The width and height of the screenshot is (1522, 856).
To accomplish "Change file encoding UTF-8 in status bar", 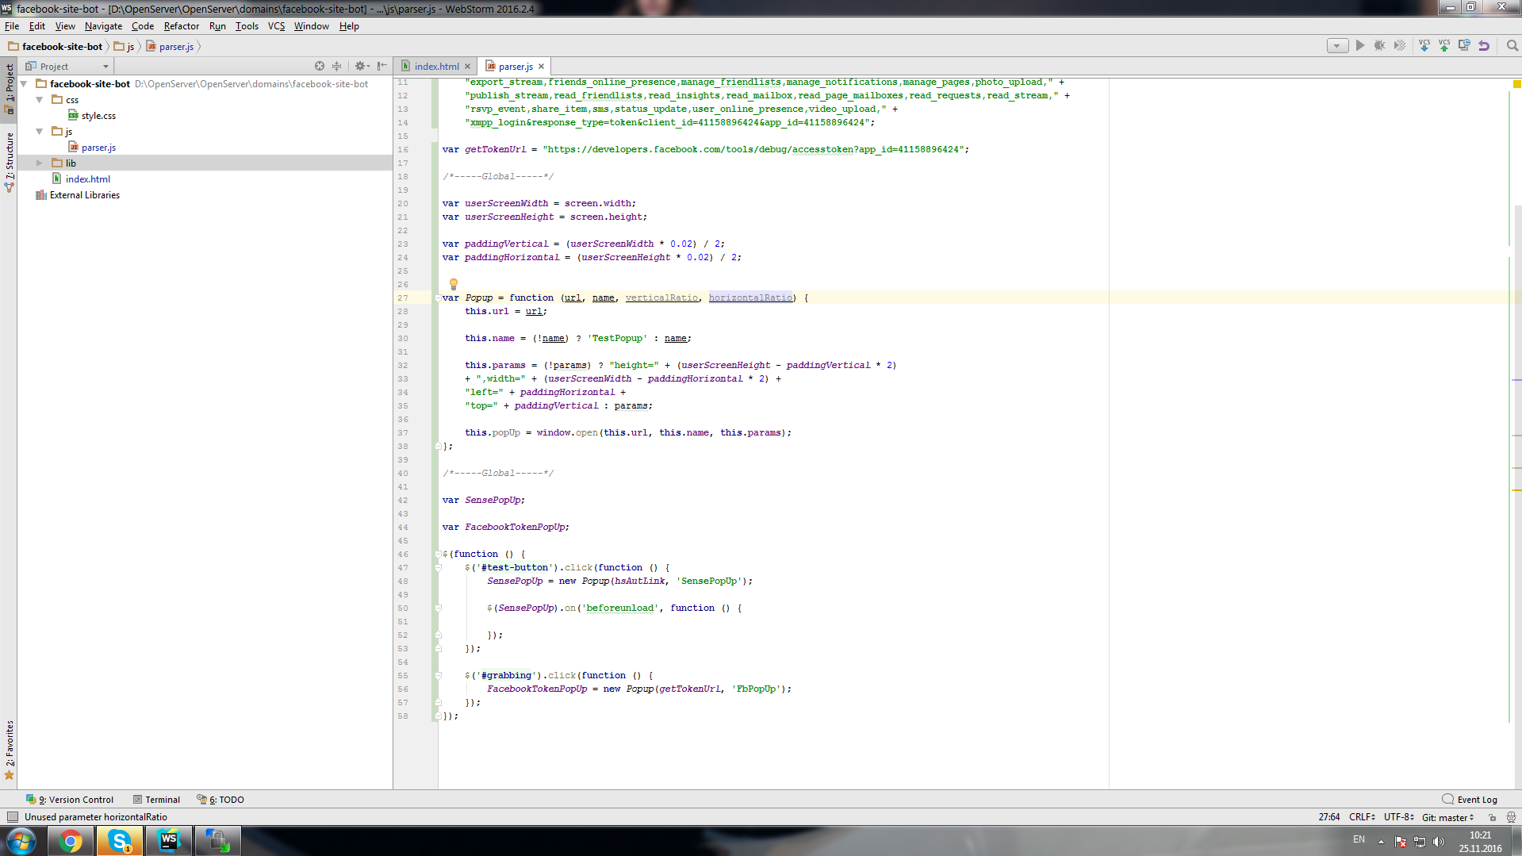I will pos(1399,817).
